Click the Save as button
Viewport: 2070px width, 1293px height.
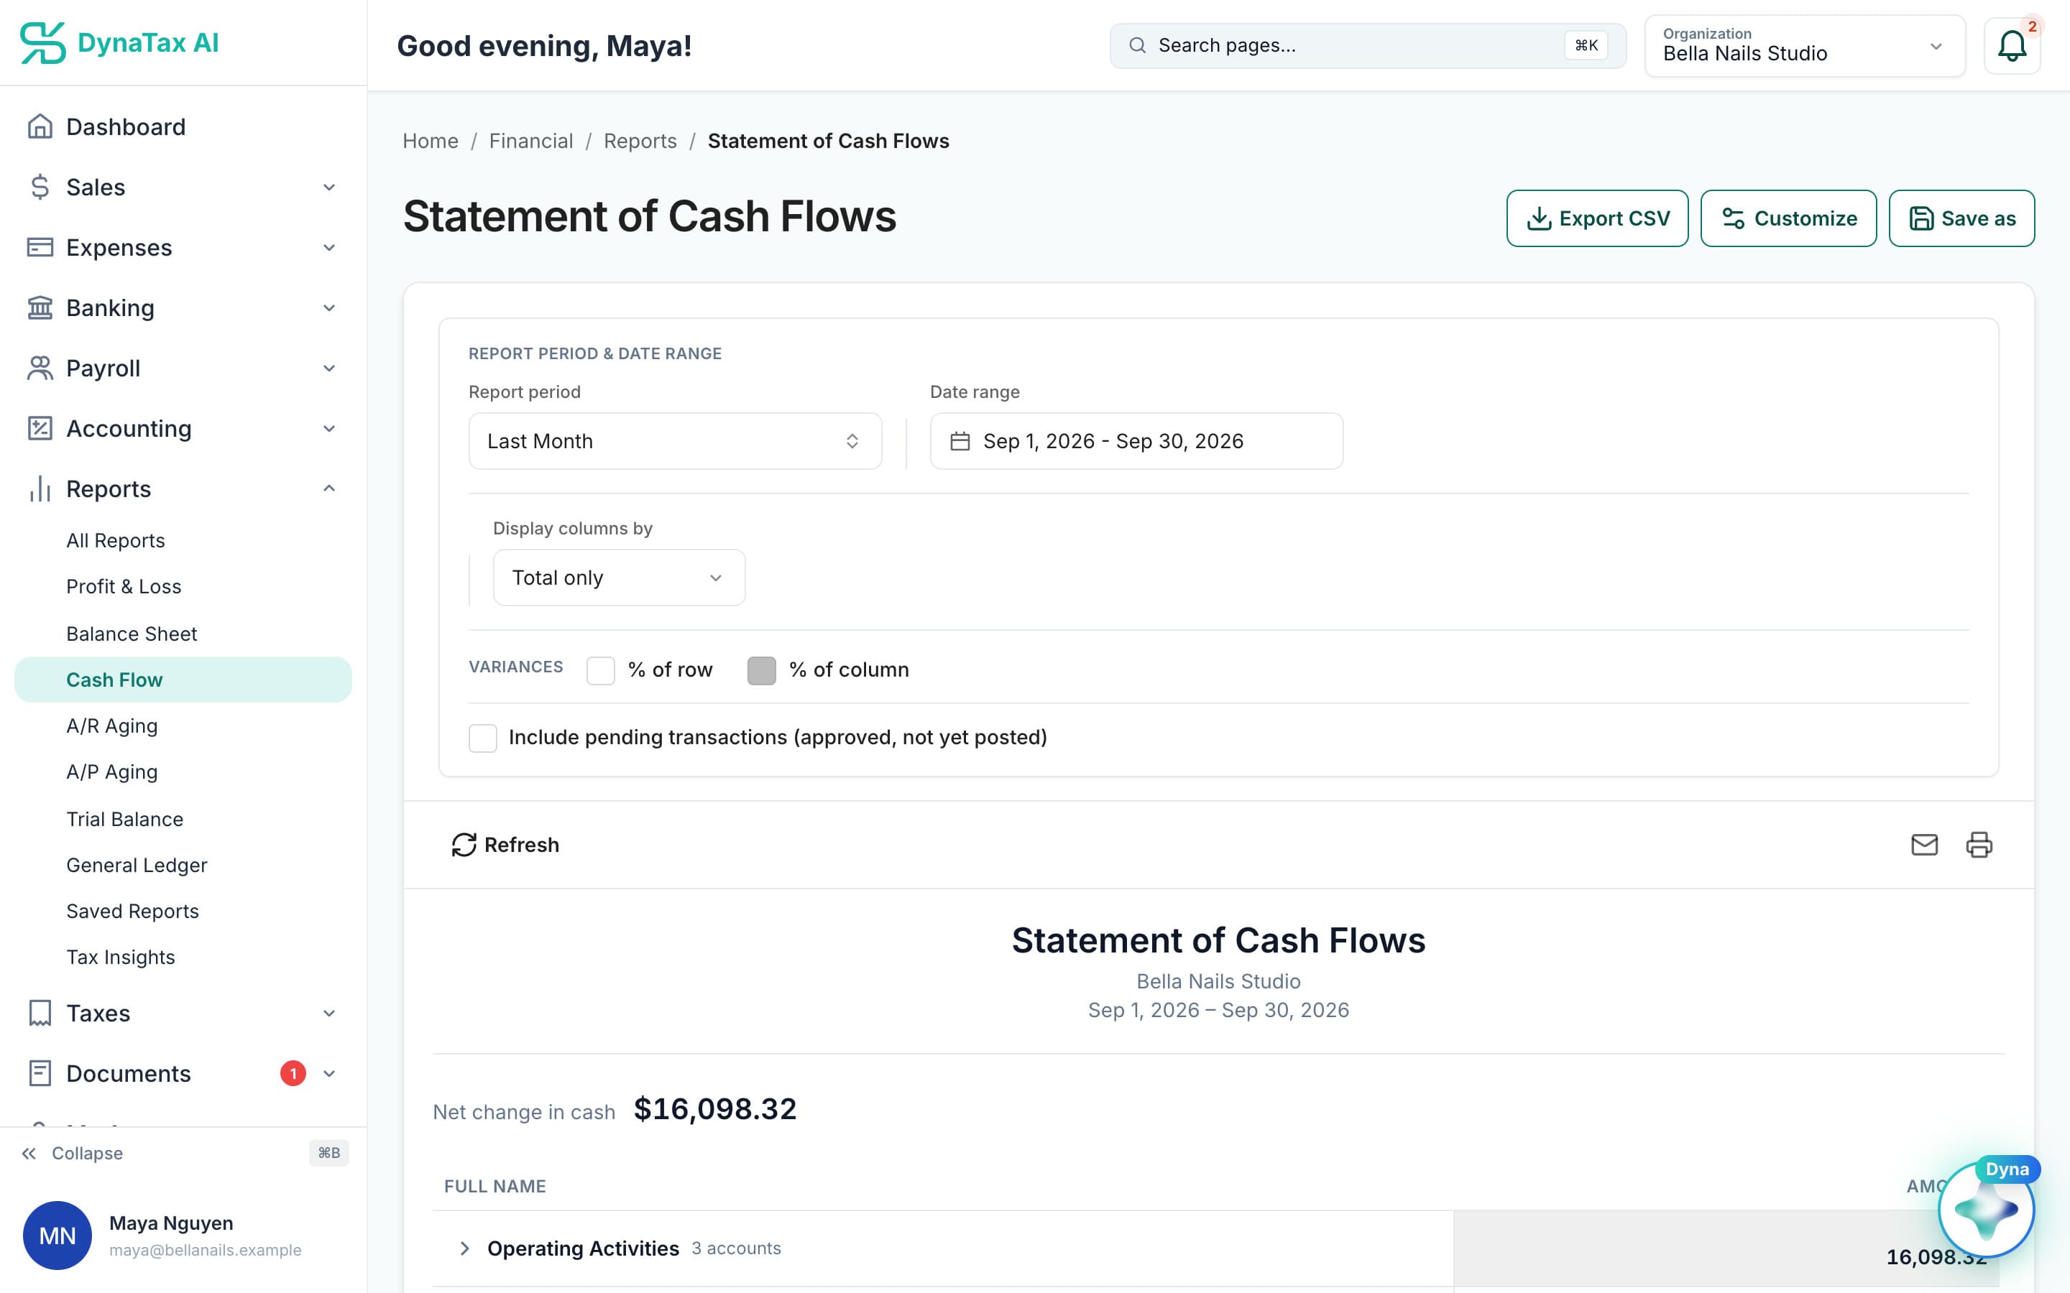coord(1961,218)
